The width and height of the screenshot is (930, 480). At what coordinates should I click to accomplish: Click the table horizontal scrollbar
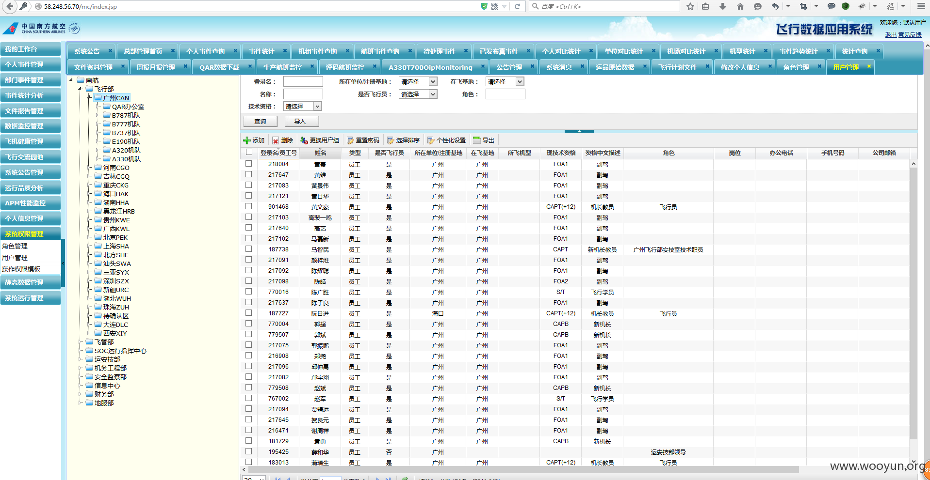pyautogui.click(x=523, y=470)
